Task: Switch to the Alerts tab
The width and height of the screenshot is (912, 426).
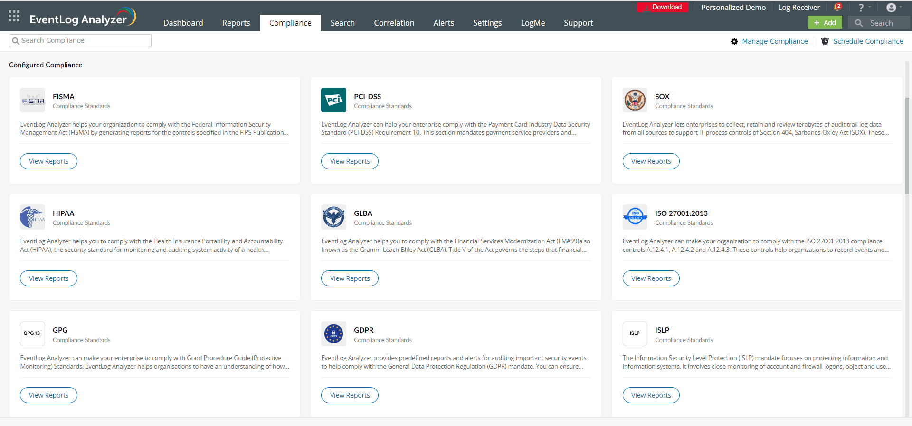Action: point(444,23)
